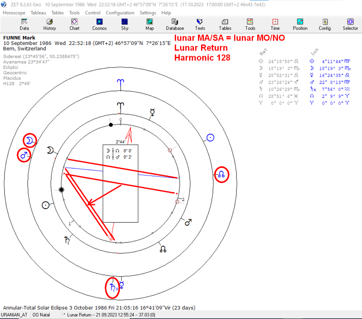The image size is (362, 319).
Task: Click natal Mars position 23°26'24"
Action: (283, 82)
